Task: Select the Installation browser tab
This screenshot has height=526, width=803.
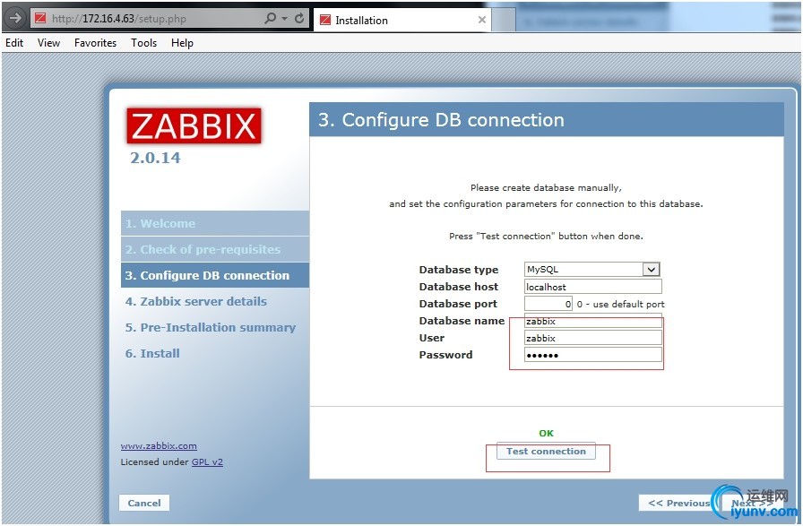Action: 402,20
